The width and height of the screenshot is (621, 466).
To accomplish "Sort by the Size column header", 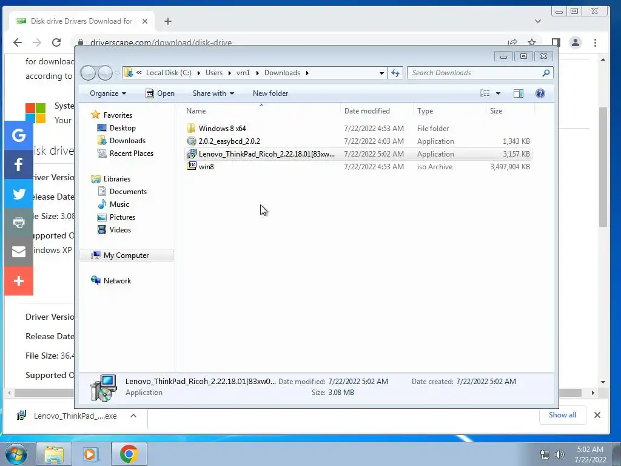I will (510, 111).
